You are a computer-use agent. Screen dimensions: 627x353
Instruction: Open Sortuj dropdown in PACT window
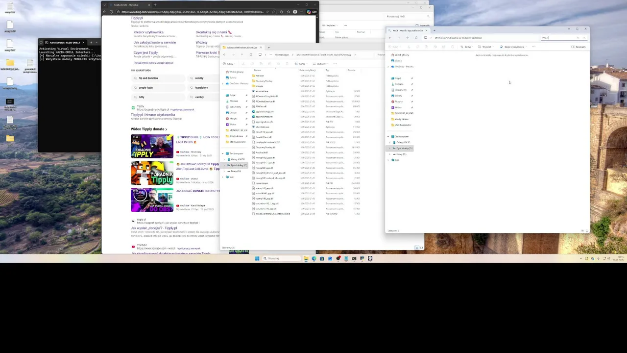[x=467, y=47]
